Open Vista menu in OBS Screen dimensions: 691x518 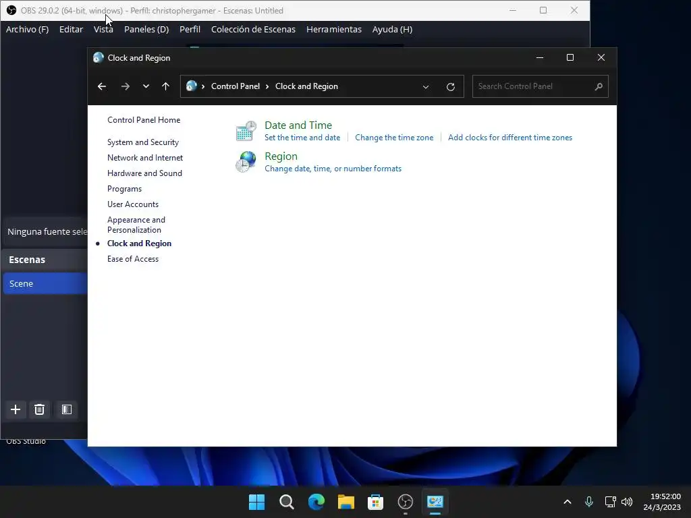click(103, 29)
